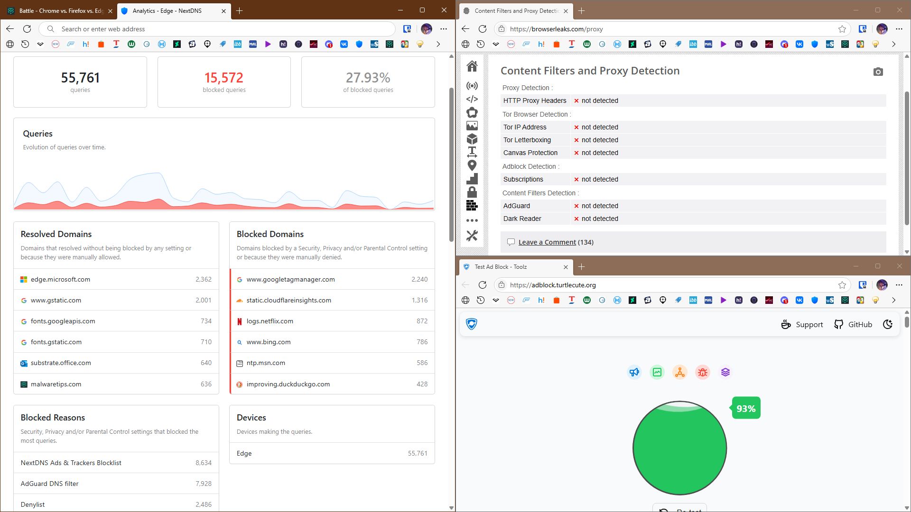
Task: Toggle dark mode with the moon icon
Action: pyautogui.click(x=888, y=324)
